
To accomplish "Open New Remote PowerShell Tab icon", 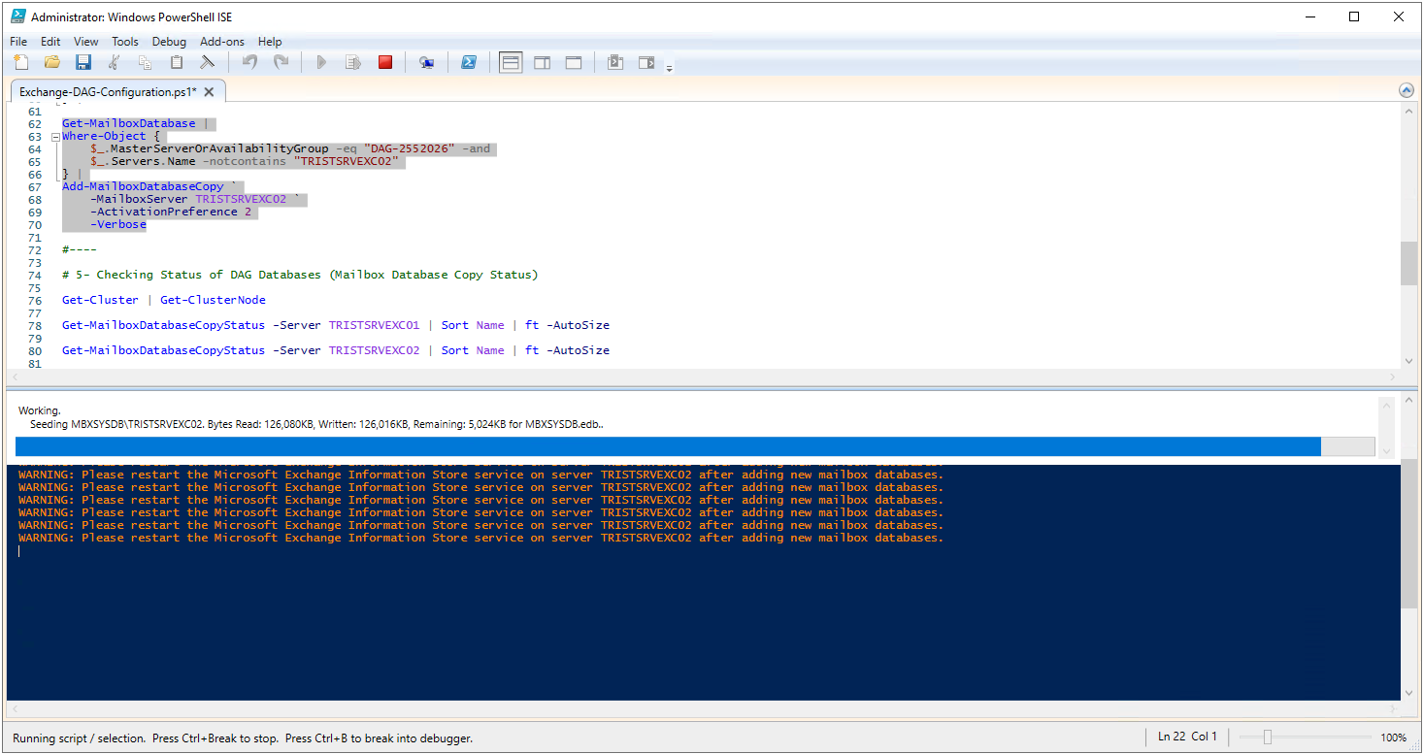I will 426,62.
